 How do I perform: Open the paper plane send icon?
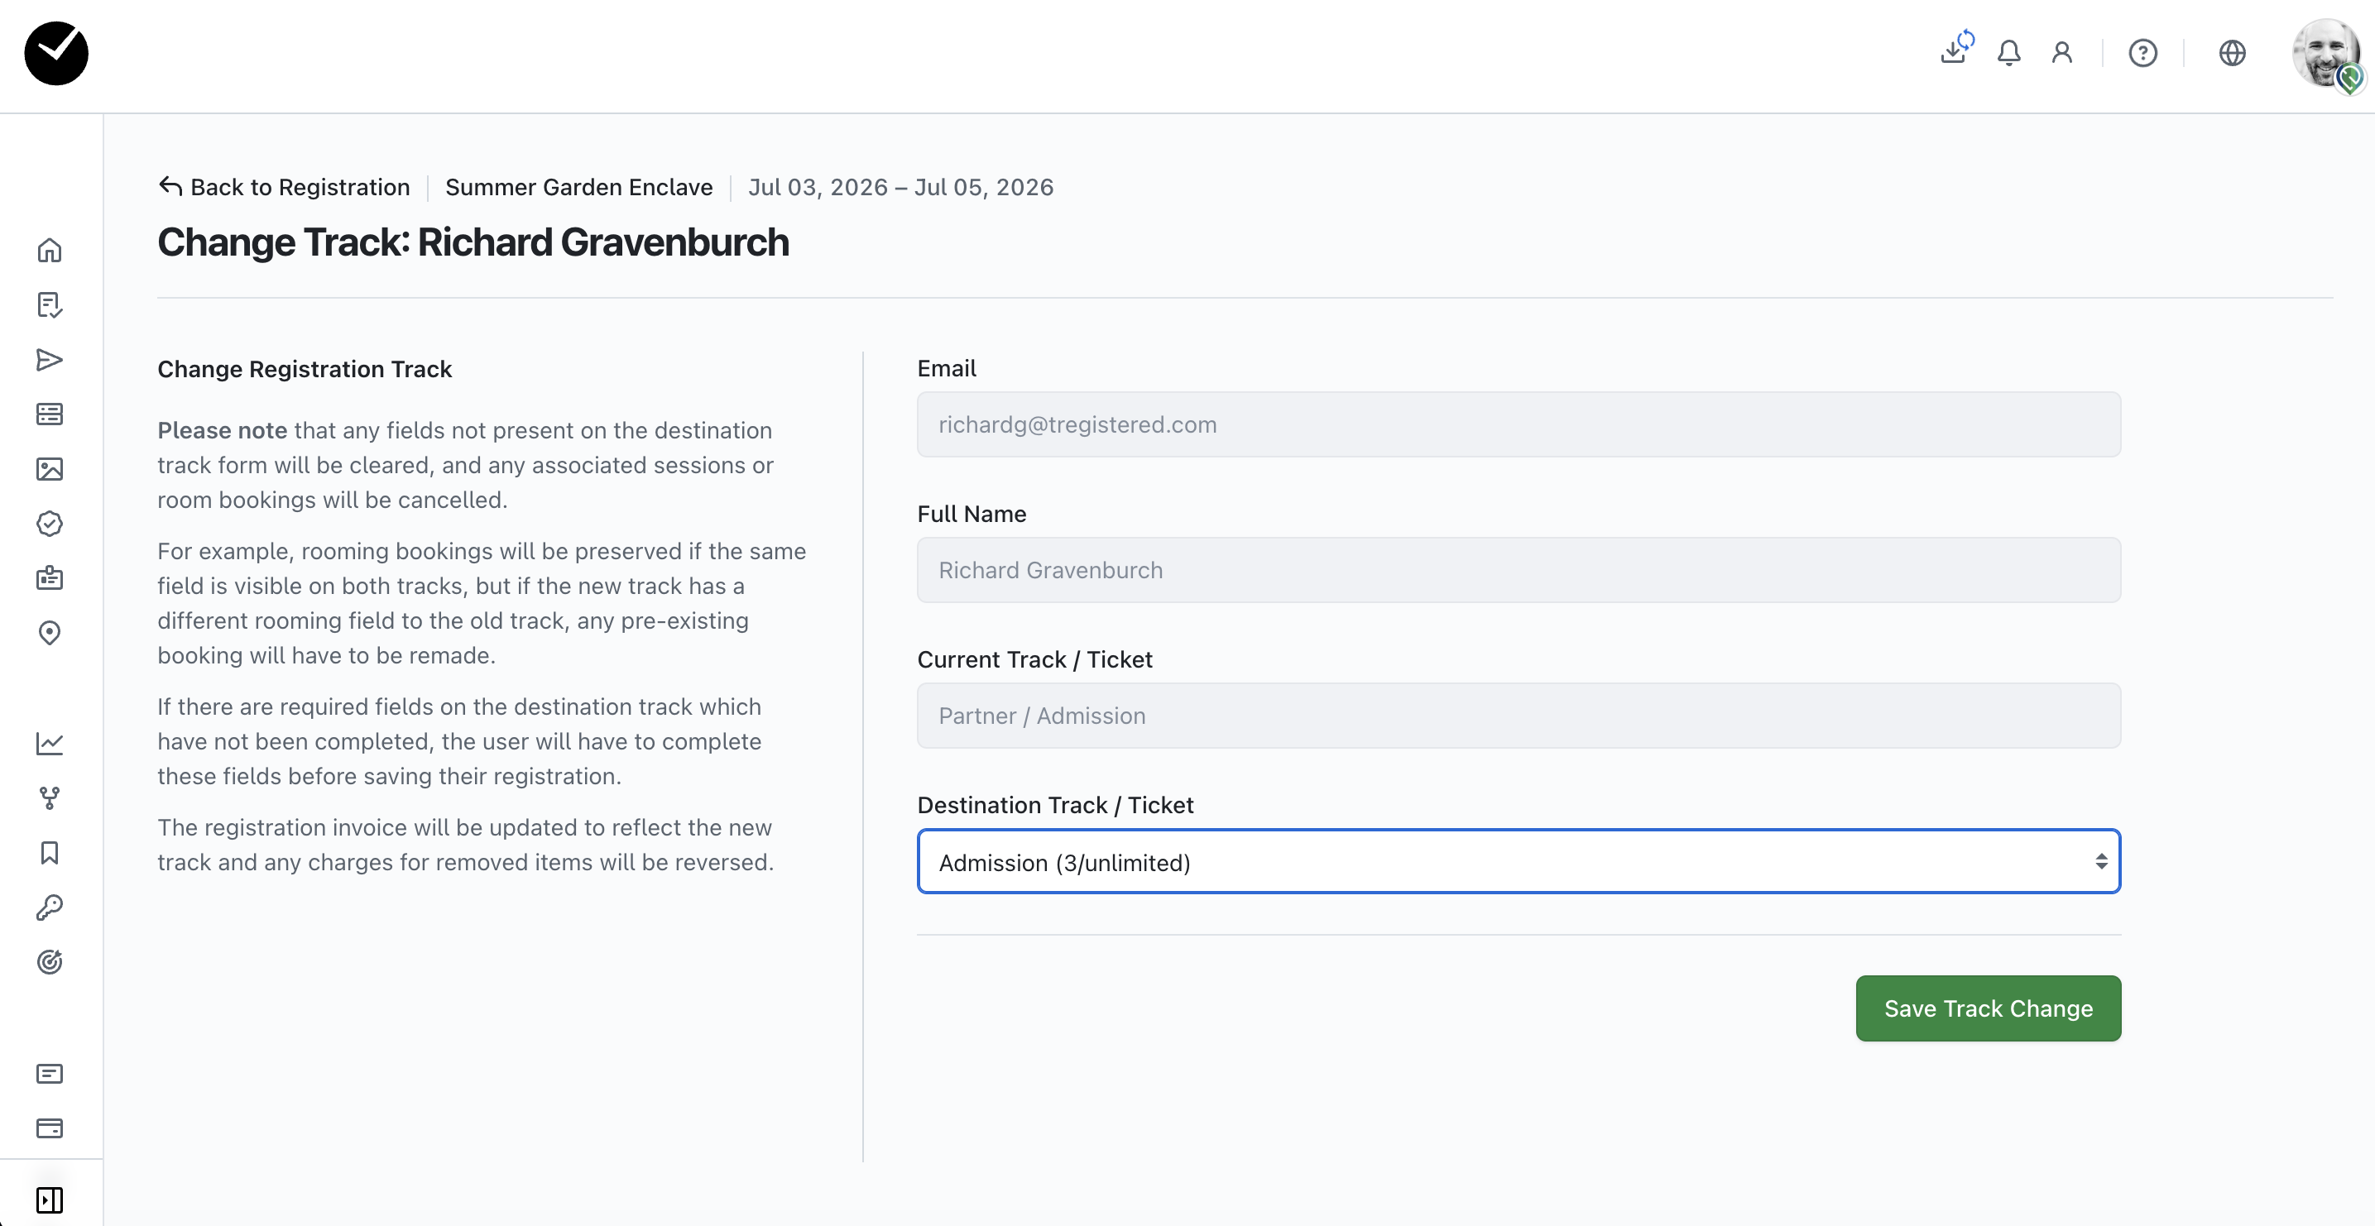(x=50, y=360)
